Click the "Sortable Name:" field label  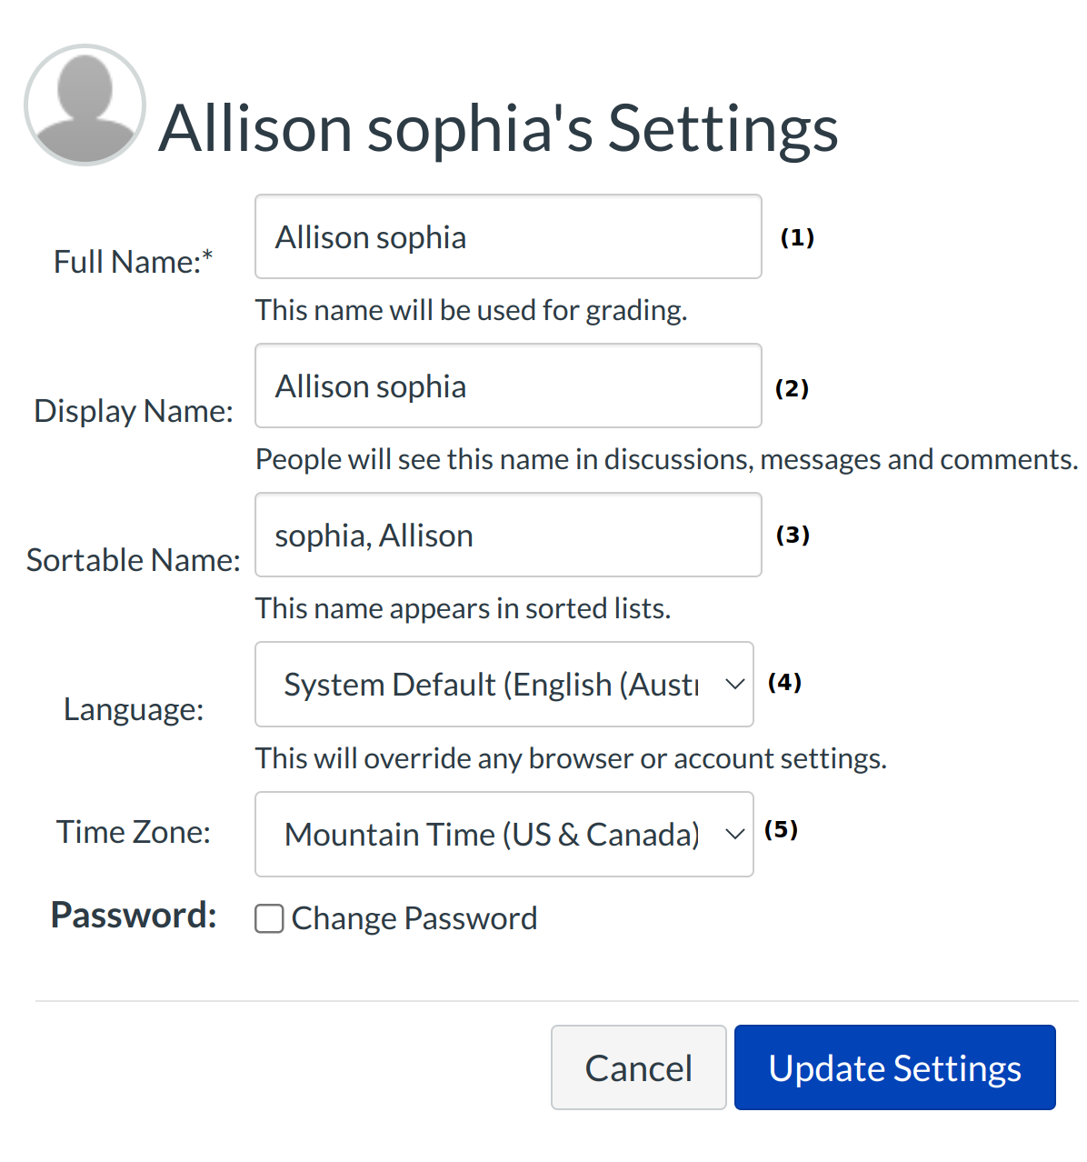click(x=134, y=560)
